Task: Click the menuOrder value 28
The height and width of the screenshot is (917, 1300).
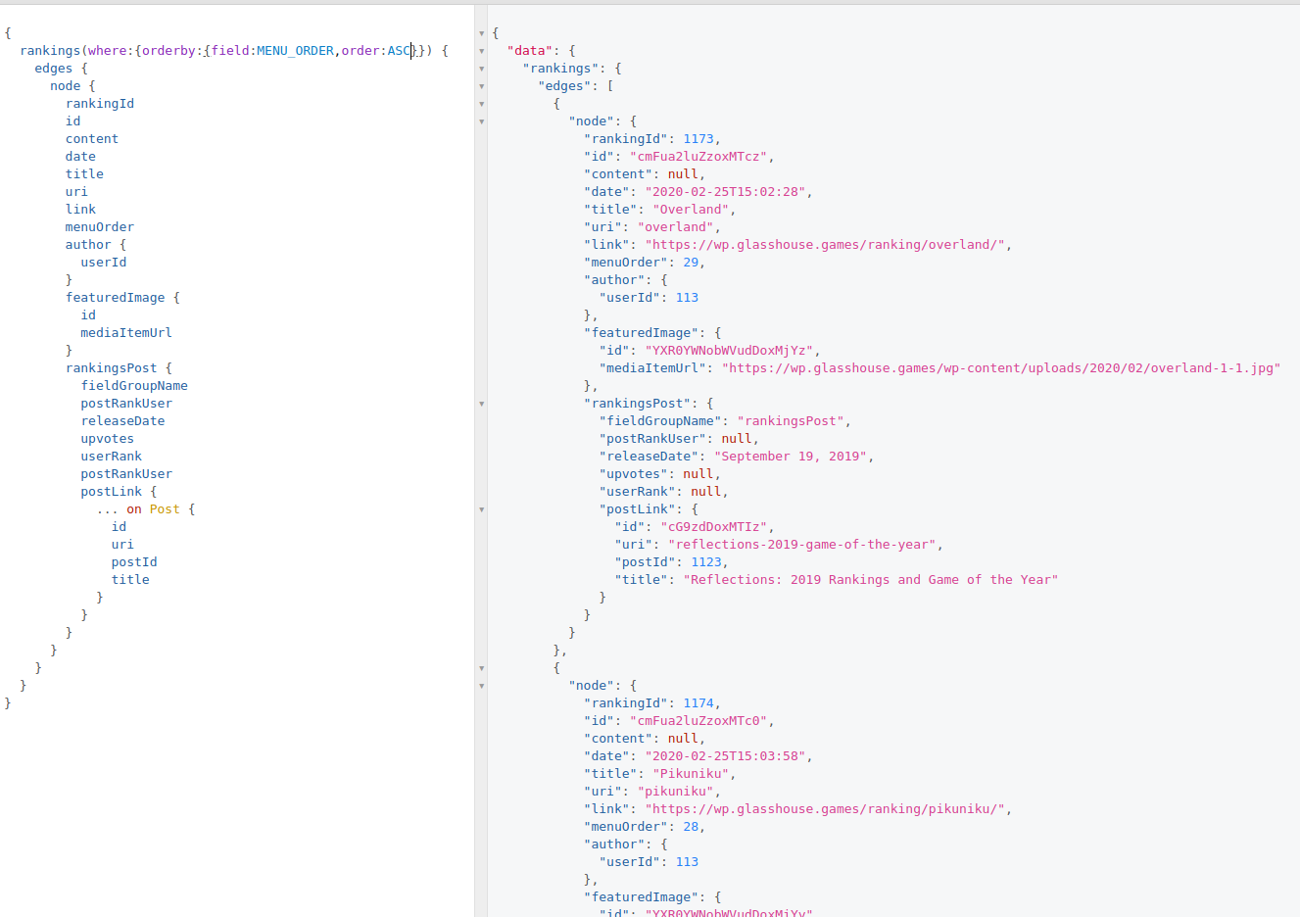Action: click(692, 827)
